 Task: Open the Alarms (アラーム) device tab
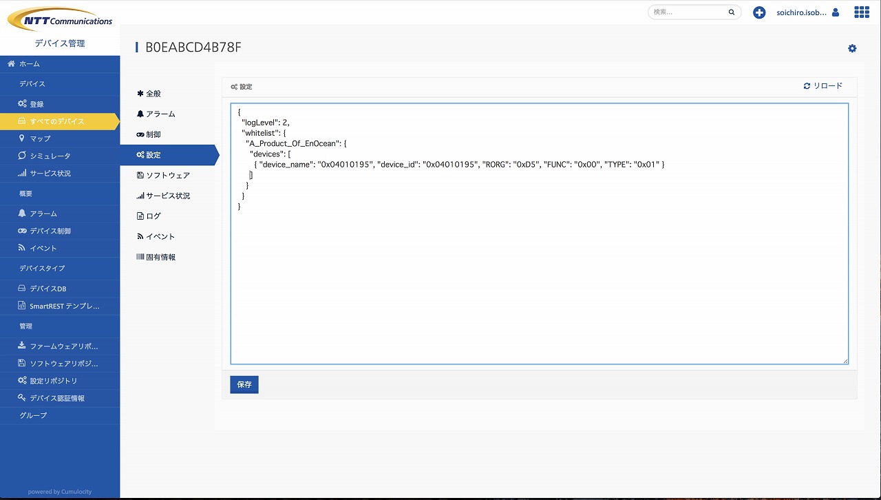tap(168, 114)
